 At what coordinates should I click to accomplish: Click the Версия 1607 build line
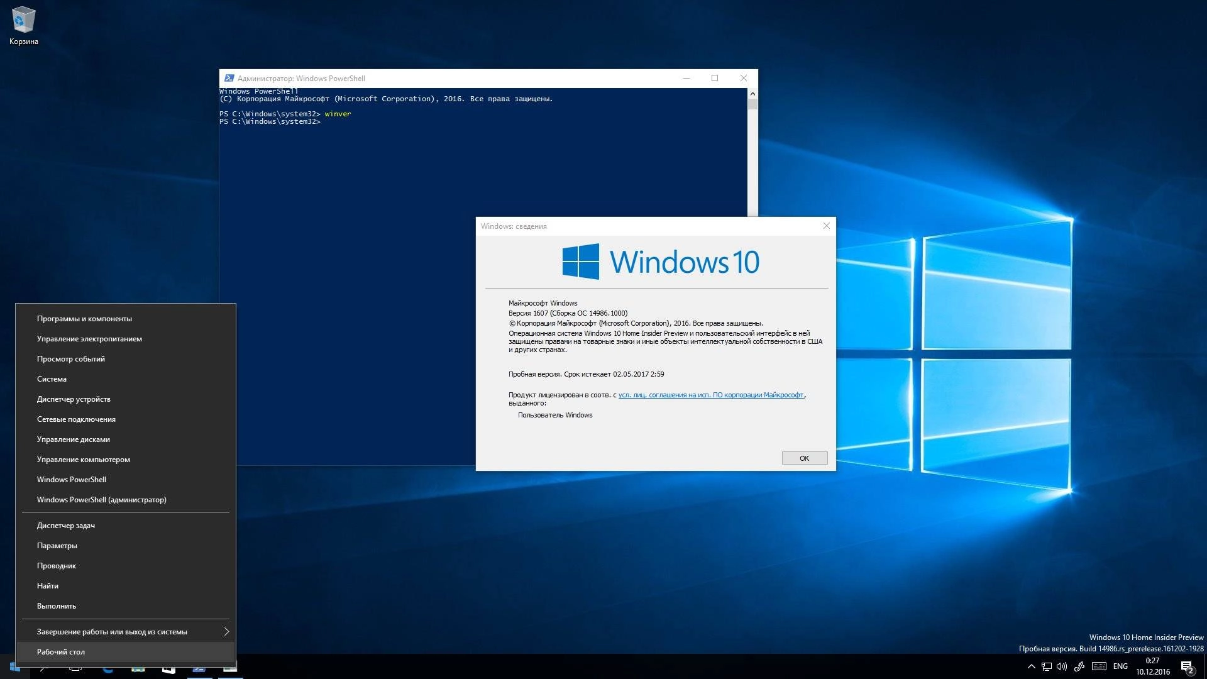(568, 313)
